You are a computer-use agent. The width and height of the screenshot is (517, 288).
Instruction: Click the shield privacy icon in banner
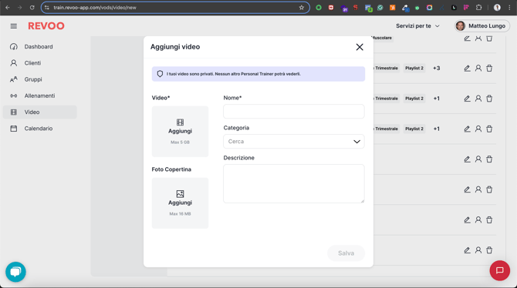(160, 74)
